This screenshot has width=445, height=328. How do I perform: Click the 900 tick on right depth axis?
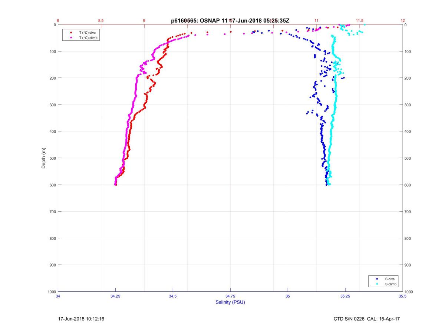[408, 265]
